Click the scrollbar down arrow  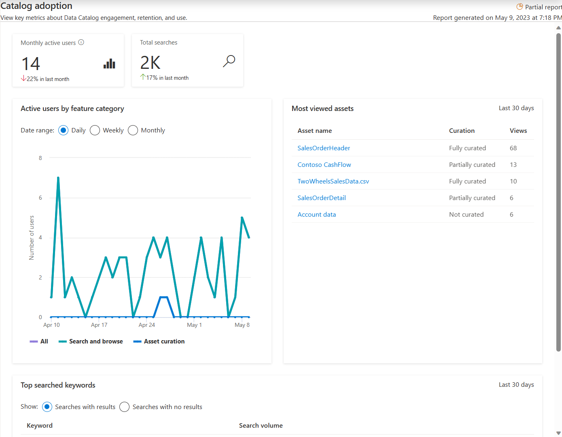pyautogui.click(x=558, y=433)
